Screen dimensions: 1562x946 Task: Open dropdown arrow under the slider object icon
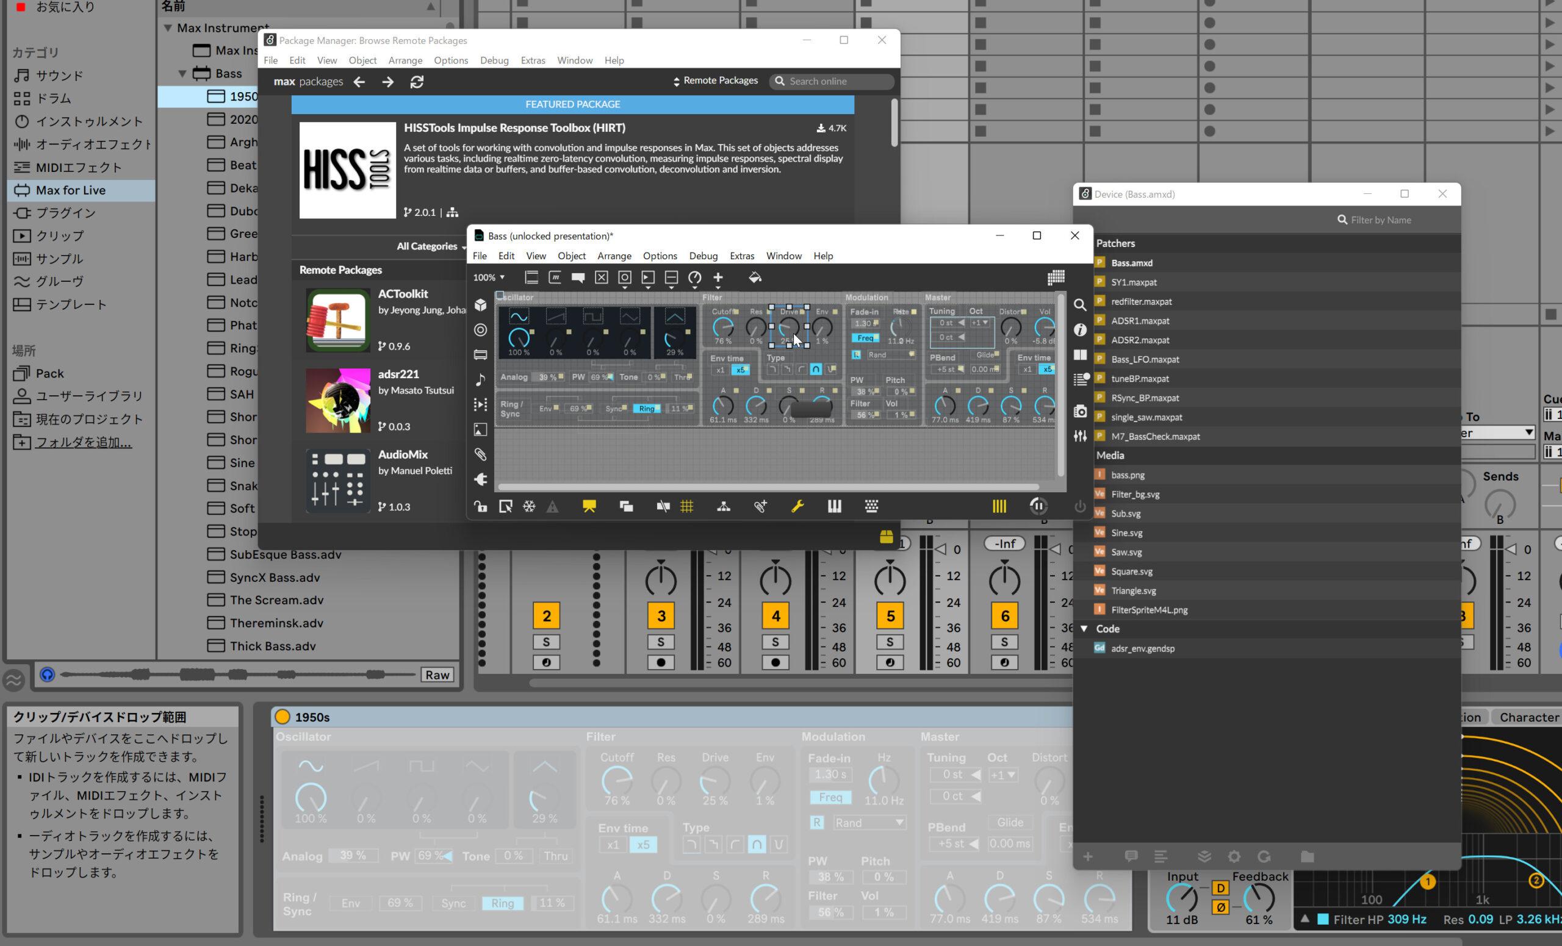pos(671,288)
